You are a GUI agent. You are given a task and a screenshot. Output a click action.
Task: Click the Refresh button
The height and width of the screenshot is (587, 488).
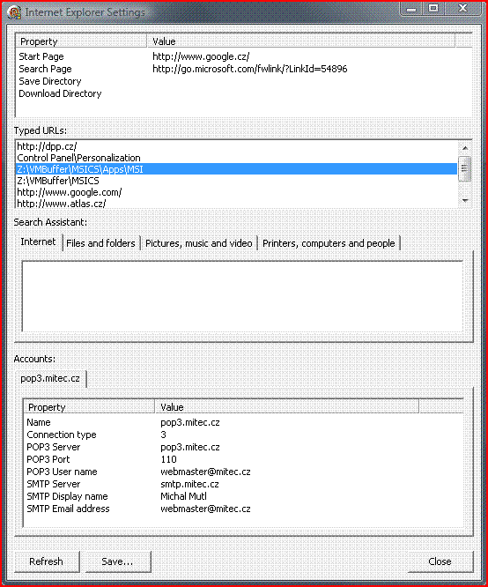click(48, 561)
